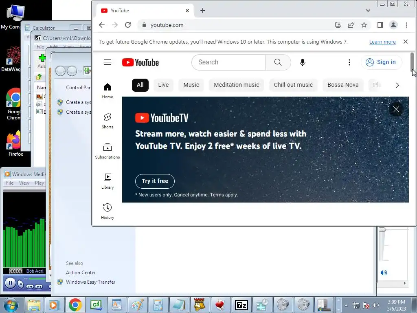Open Solitaire king icon on taskbar
The height and width of the screenshot is (313, 417).
[200, 305]
